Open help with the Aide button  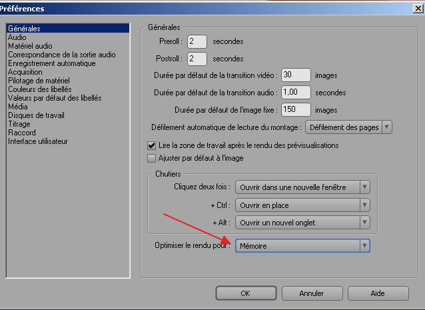[x=378, y=293]
